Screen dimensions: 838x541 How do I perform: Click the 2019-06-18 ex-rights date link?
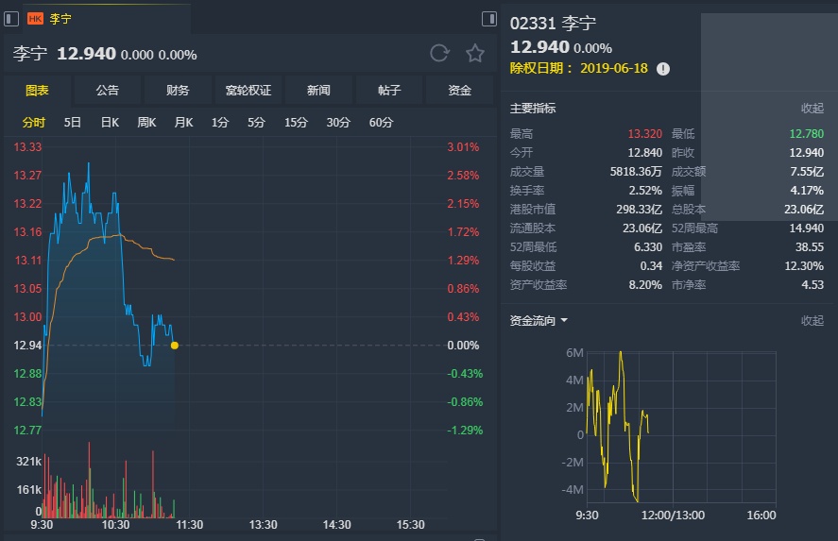614,69
